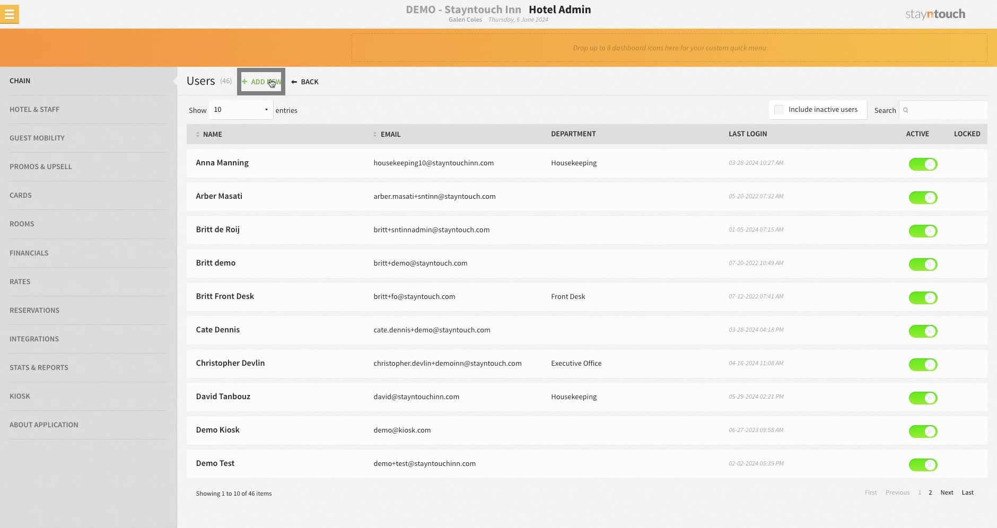This screenshot has height=528, width=997.
Task: Toggle active switch for Britt demo
Action: coord(923,265)
